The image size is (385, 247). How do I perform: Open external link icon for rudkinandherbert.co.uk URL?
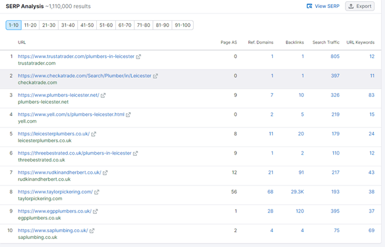tap(105, 172)
